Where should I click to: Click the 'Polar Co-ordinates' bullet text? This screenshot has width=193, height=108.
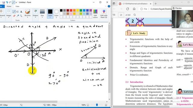click(x=139, y=75)
